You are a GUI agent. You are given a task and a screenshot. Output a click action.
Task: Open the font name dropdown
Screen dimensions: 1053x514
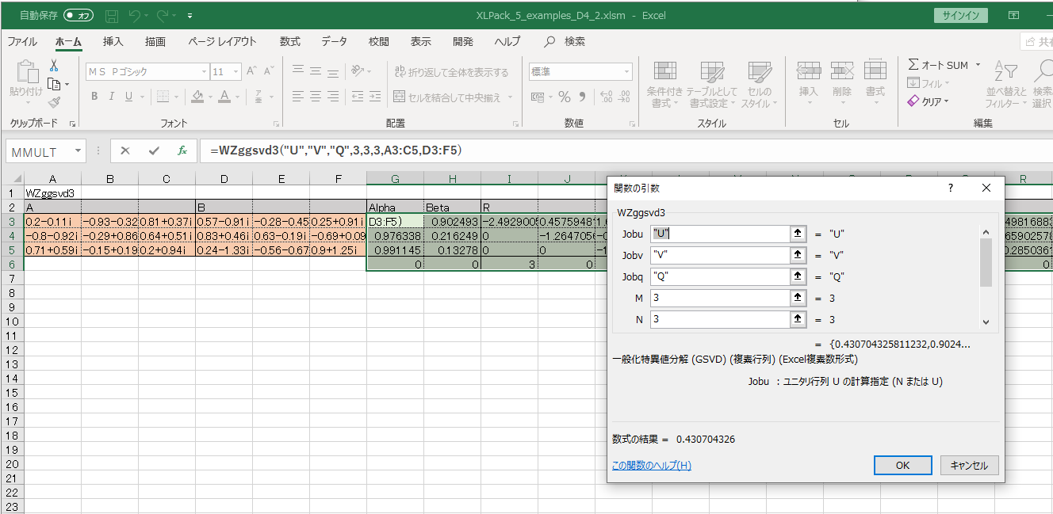tap(203, 72)
